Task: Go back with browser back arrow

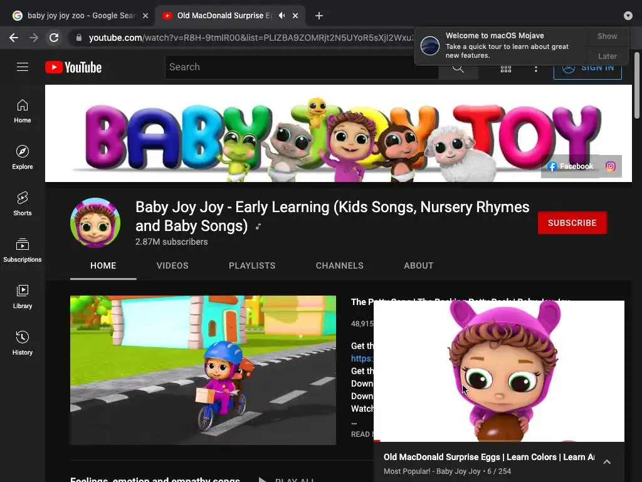Action: click(x=14, y=38)
